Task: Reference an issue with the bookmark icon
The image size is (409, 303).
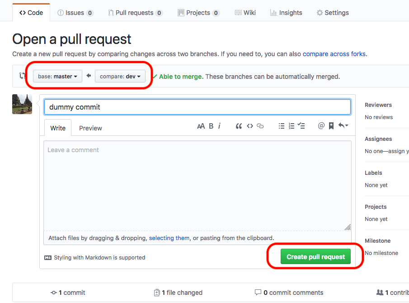Action: (331, 126)
